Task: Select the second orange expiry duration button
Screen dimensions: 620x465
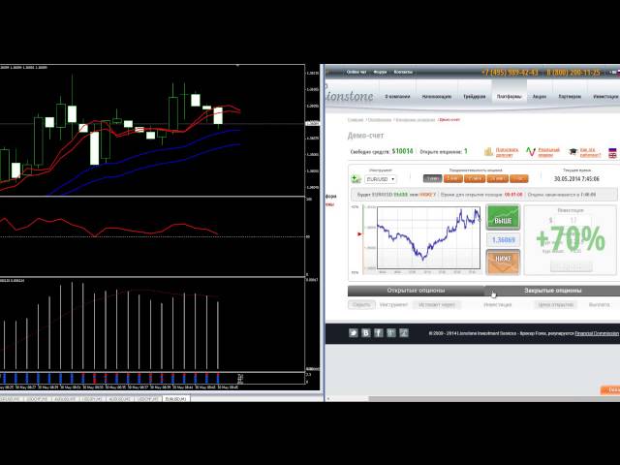Action: point(475,179)
